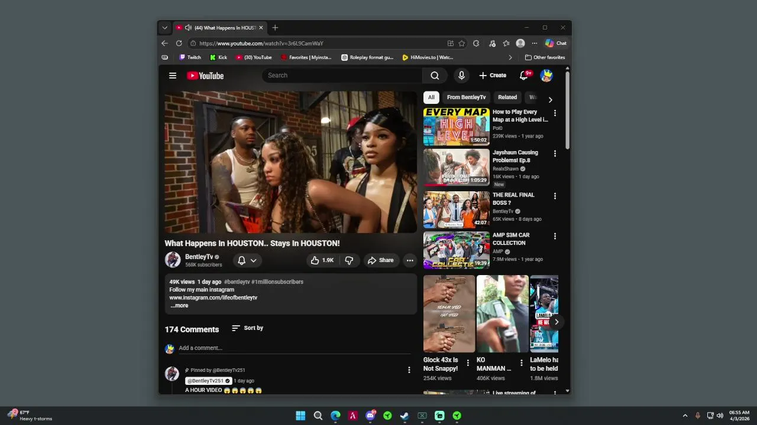Start voice search with the microphone
The height and width of the screenshot is (425, 757).
point(461,76)
